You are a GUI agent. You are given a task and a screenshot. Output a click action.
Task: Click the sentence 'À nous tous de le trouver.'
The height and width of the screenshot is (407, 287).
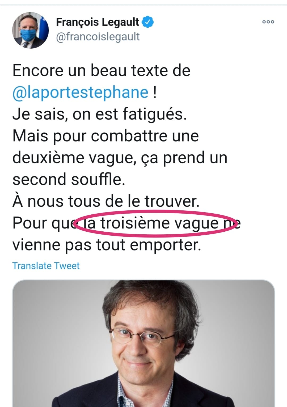coord(106,201)
